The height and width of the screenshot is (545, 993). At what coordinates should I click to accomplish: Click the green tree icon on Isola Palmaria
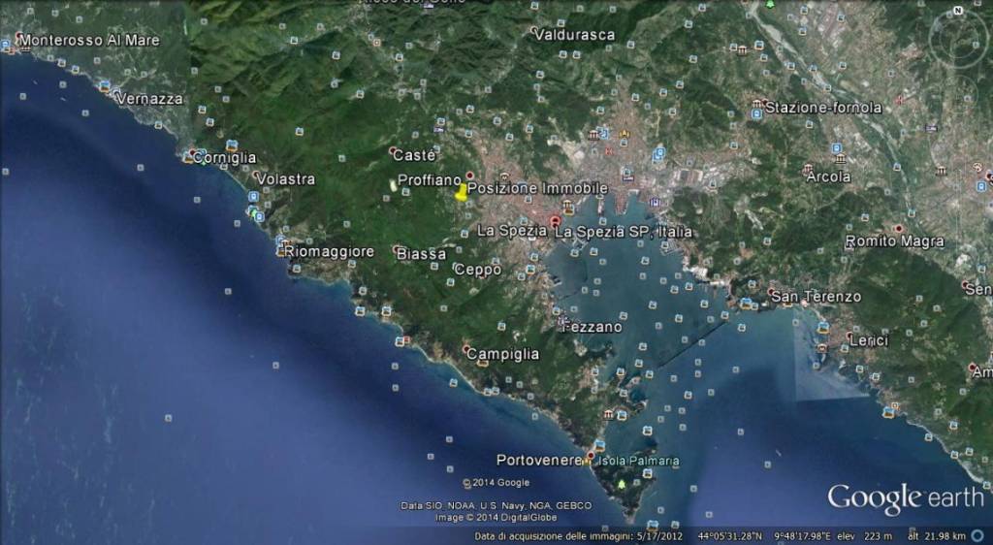pyautogui.click(x=622, y=482)
